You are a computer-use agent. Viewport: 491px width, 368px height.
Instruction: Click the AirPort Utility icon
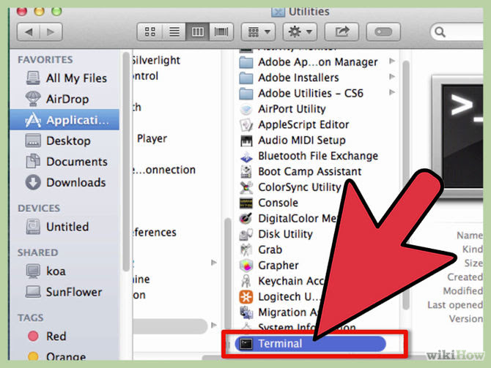[x=246, y=109]
